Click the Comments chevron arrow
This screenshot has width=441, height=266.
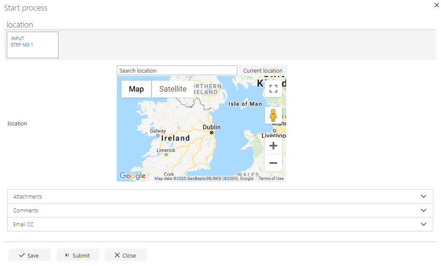pos(424,210)
